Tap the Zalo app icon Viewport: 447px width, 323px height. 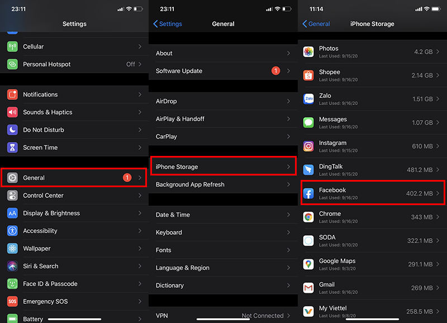coord(308,99)
